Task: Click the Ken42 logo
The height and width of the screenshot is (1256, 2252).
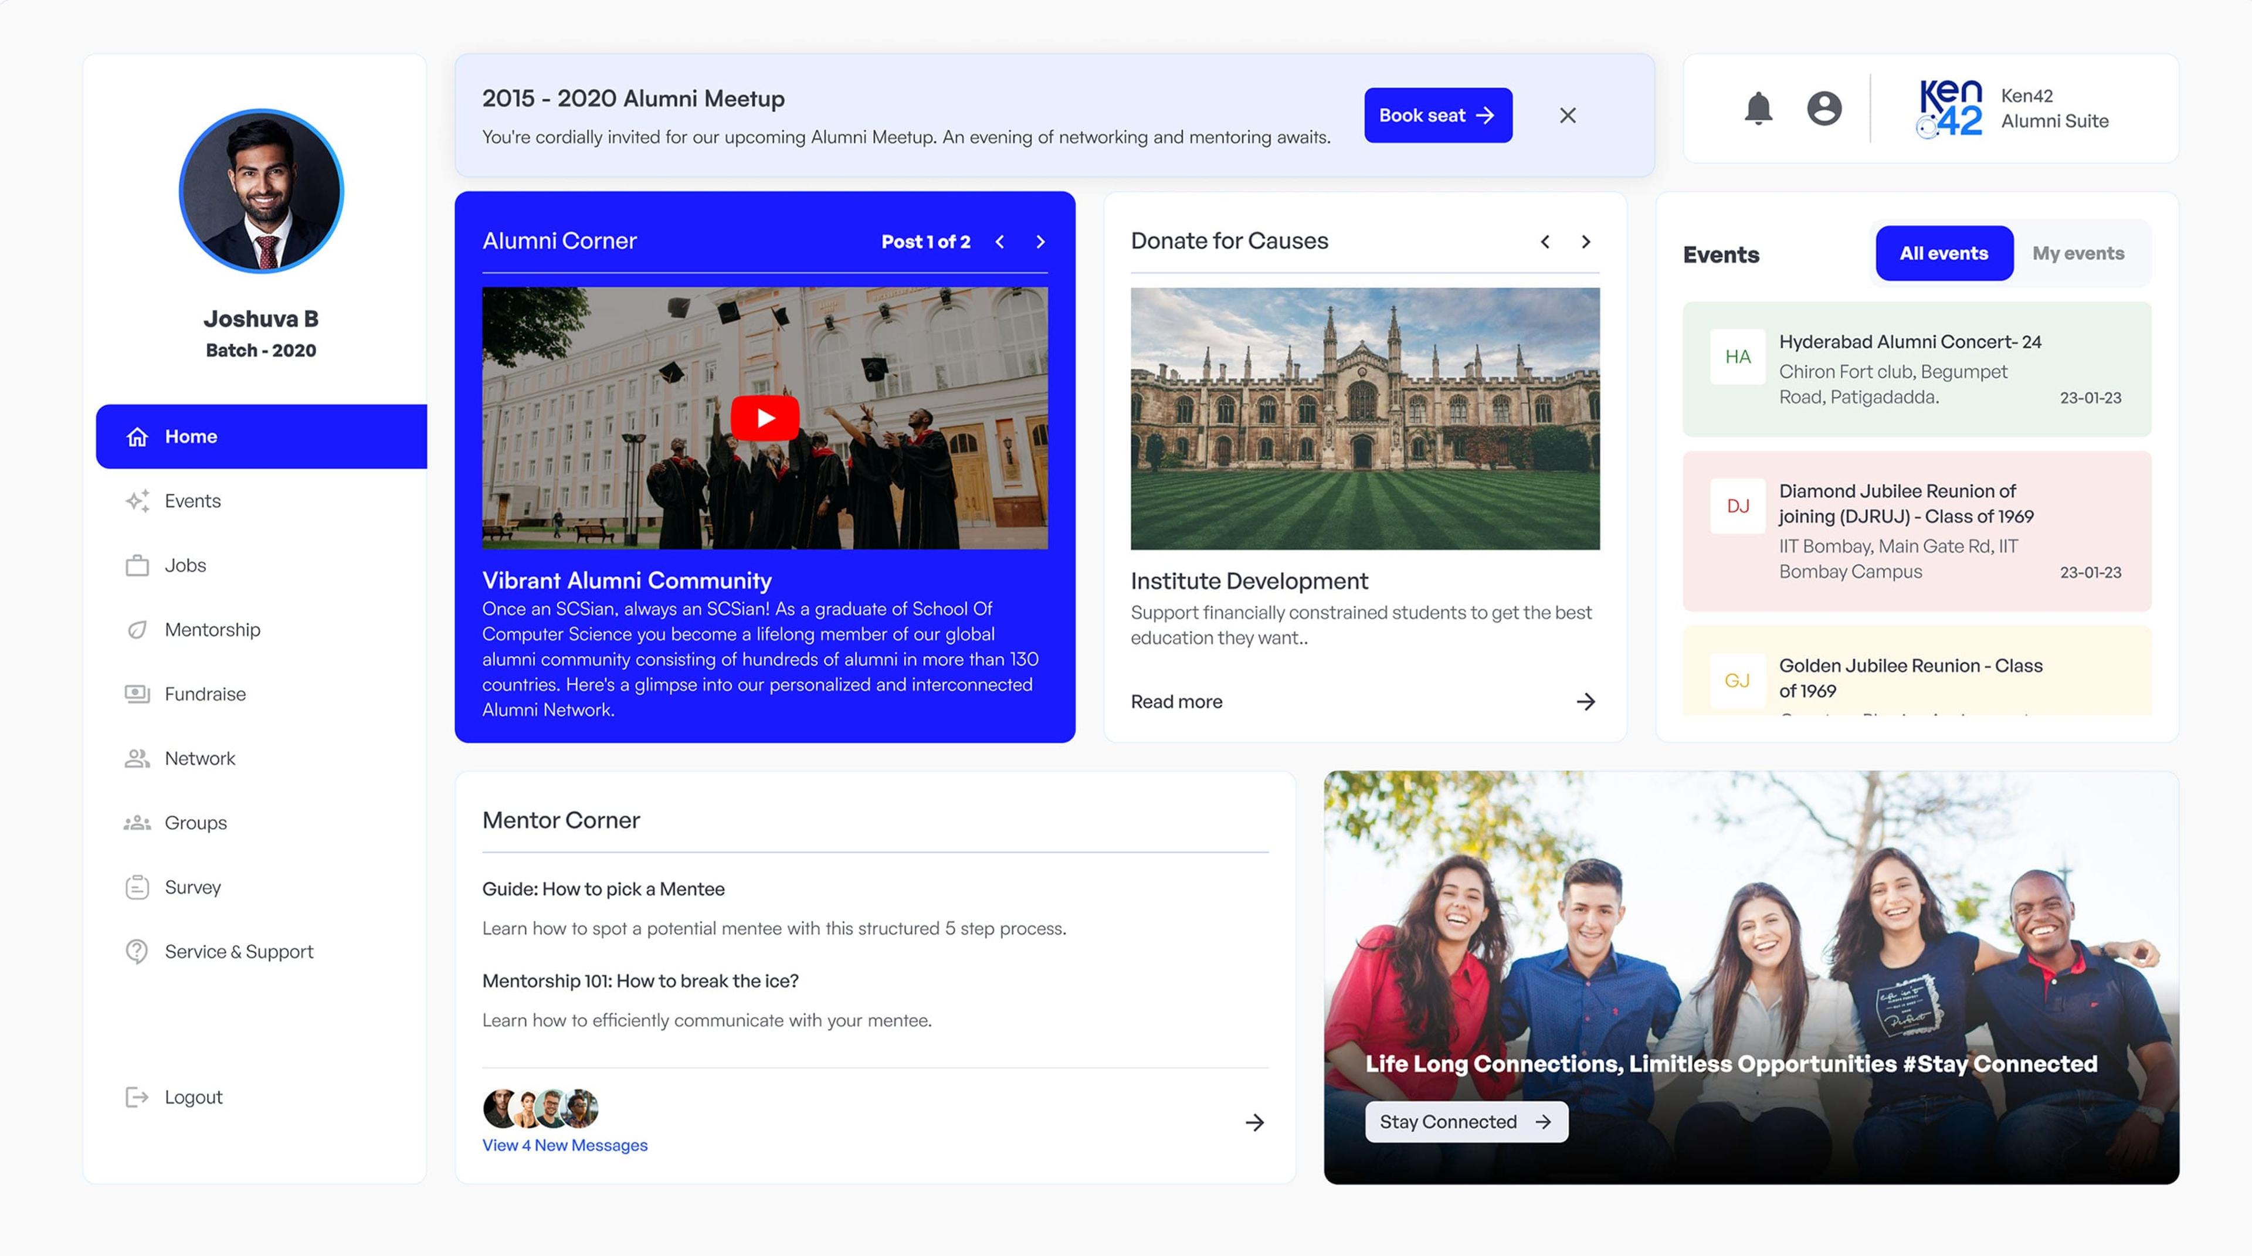Action: click(x=1949, y=108)
